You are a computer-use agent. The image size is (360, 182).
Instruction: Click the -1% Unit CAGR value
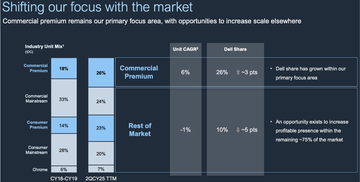185,130
